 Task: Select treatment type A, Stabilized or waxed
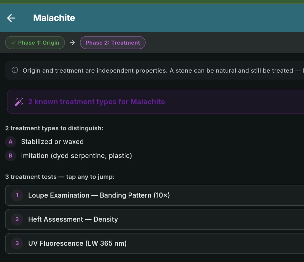tap(52, 142)
